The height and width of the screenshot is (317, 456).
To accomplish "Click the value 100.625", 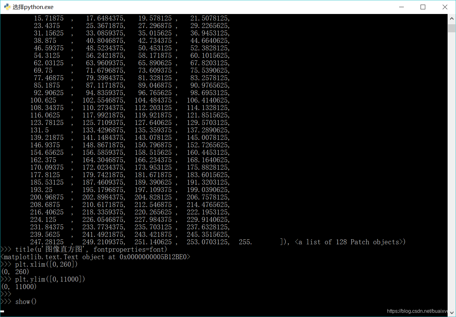I will pos(43,100).
